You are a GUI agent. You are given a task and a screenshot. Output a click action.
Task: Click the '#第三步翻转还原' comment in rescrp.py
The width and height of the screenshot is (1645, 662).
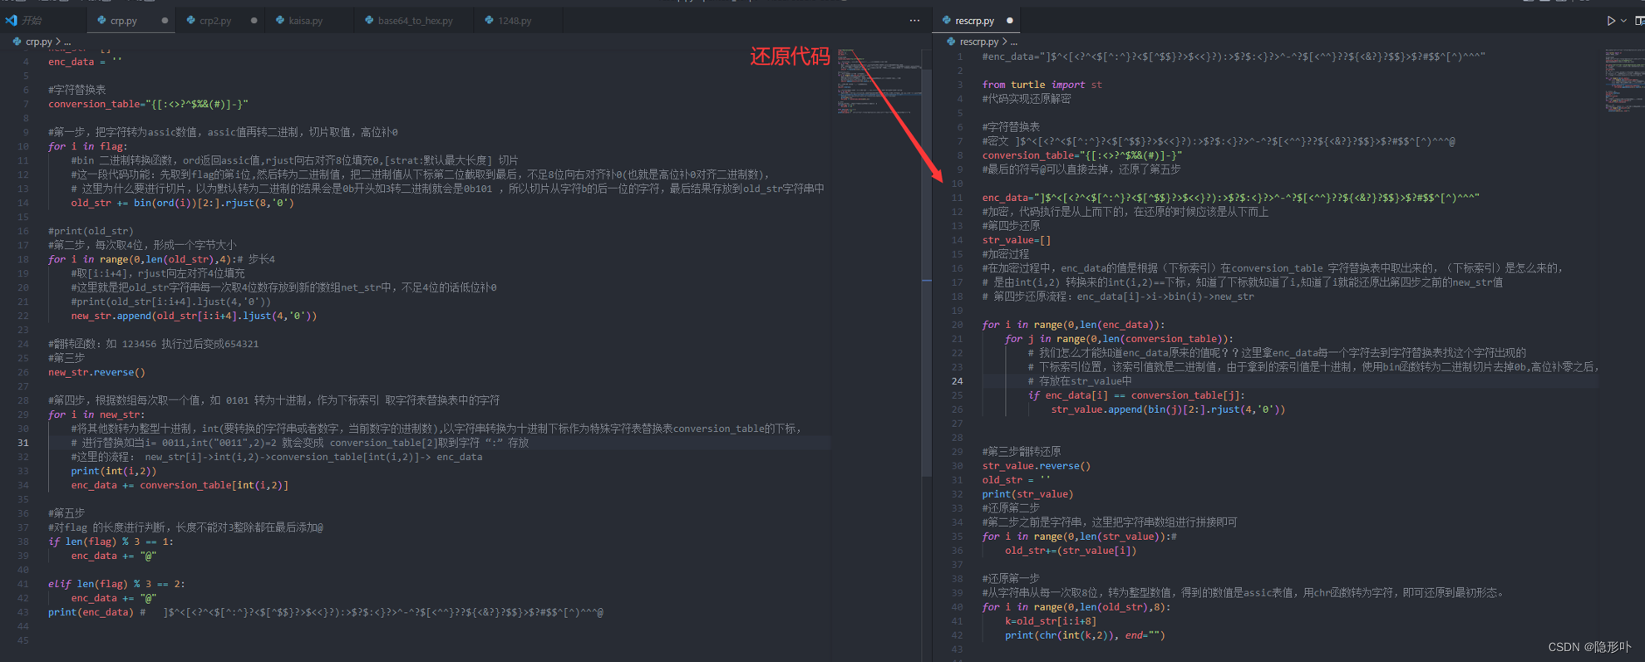coord(1022,452)
